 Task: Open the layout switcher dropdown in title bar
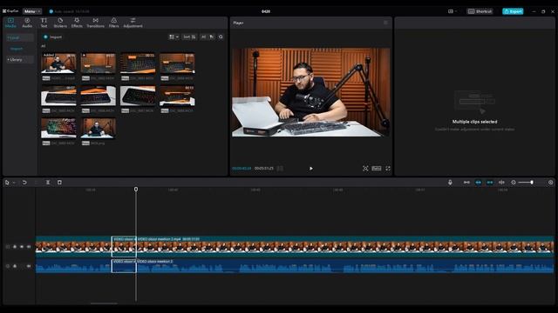coord(453,11)
